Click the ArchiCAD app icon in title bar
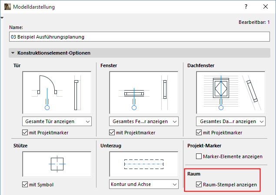This screenshot has width=276, height=195. (5, 7)
